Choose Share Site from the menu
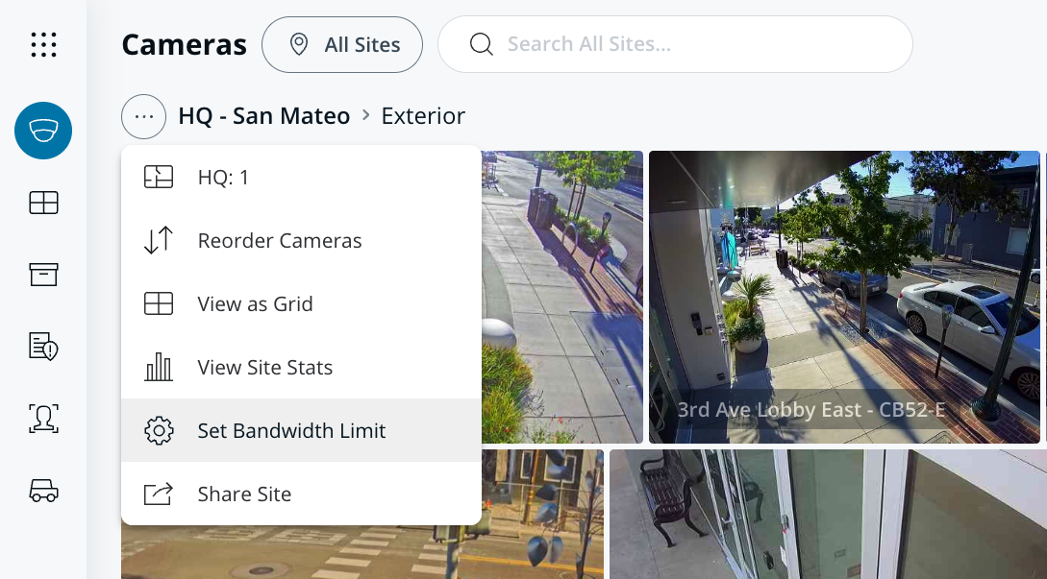The height and width of the screenshot is (579, 1047). 301,494
